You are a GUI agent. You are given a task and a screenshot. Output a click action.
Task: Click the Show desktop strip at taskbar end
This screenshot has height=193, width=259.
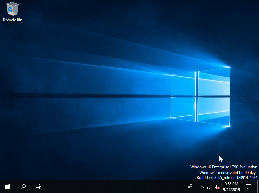(x=258, y=187)
